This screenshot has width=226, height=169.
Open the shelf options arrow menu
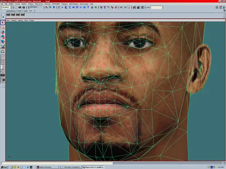[x=3, y=17]
